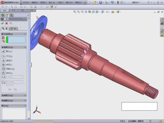Open the Options dropdown arrow

pyautogui.click(x=124, y=2)
